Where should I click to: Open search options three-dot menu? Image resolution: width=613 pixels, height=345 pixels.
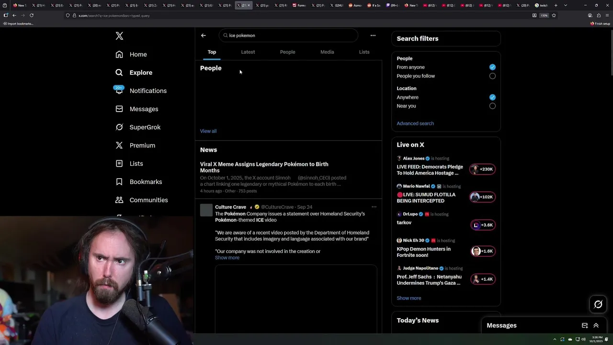(x=373, y=35)
